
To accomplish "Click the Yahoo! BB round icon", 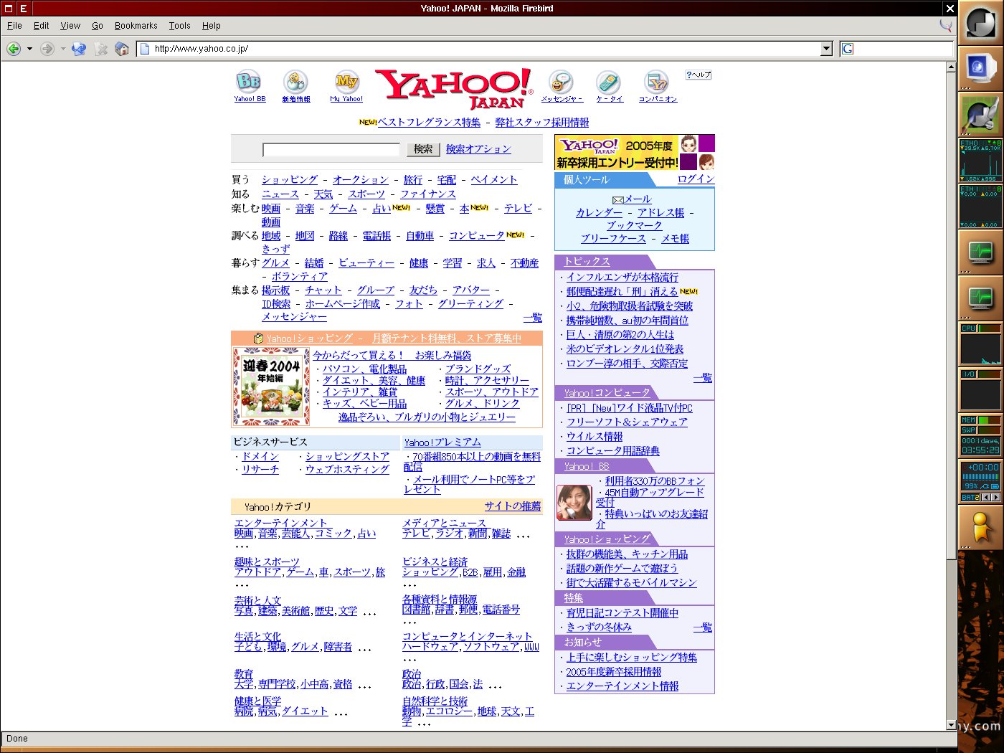I will [249, 81].
